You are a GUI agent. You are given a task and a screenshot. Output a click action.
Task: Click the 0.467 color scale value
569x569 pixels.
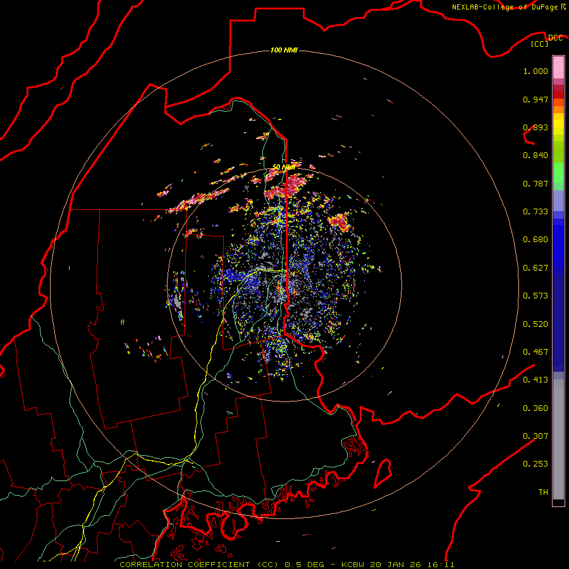[x=535, y=352]
